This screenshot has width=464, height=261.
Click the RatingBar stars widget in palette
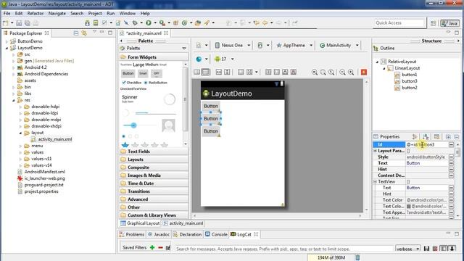coord(145,145)
